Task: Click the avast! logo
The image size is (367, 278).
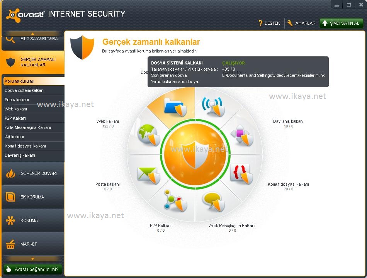Action: click(x=25, y=15)
